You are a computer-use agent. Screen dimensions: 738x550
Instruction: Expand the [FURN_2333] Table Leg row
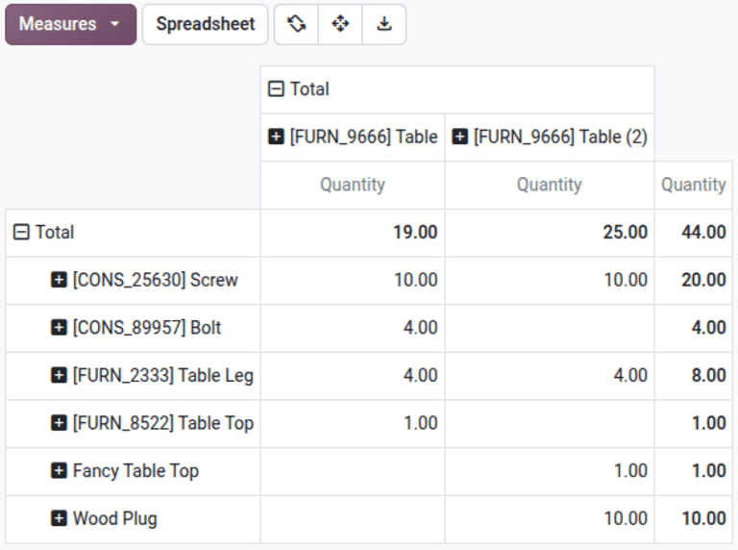[133, 376]
